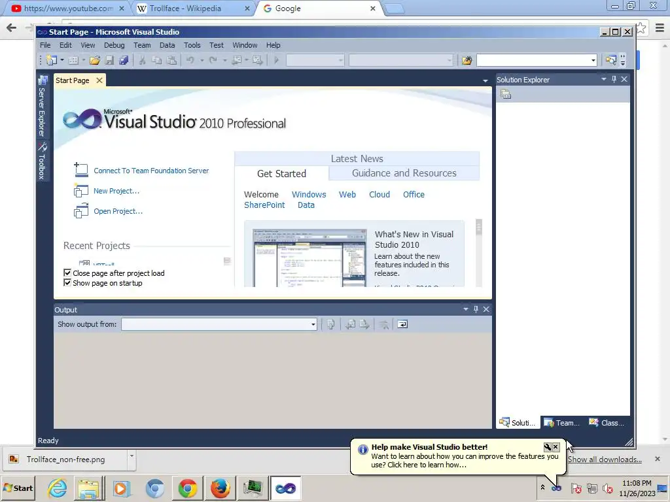Click the Show All Files icon in Solution Explorer
The width and height of the screenshot is (670, 502).
coord(506,94)
